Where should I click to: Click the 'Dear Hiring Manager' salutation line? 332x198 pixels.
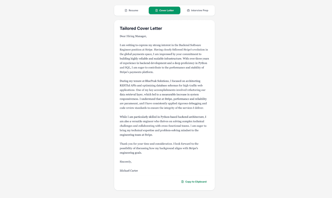point(133,36)
